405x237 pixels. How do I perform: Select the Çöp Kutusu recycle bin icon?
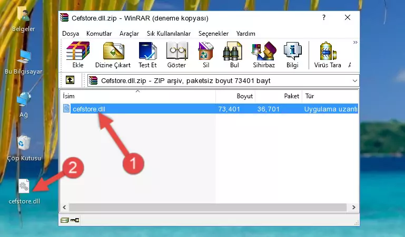coord(24,149)
